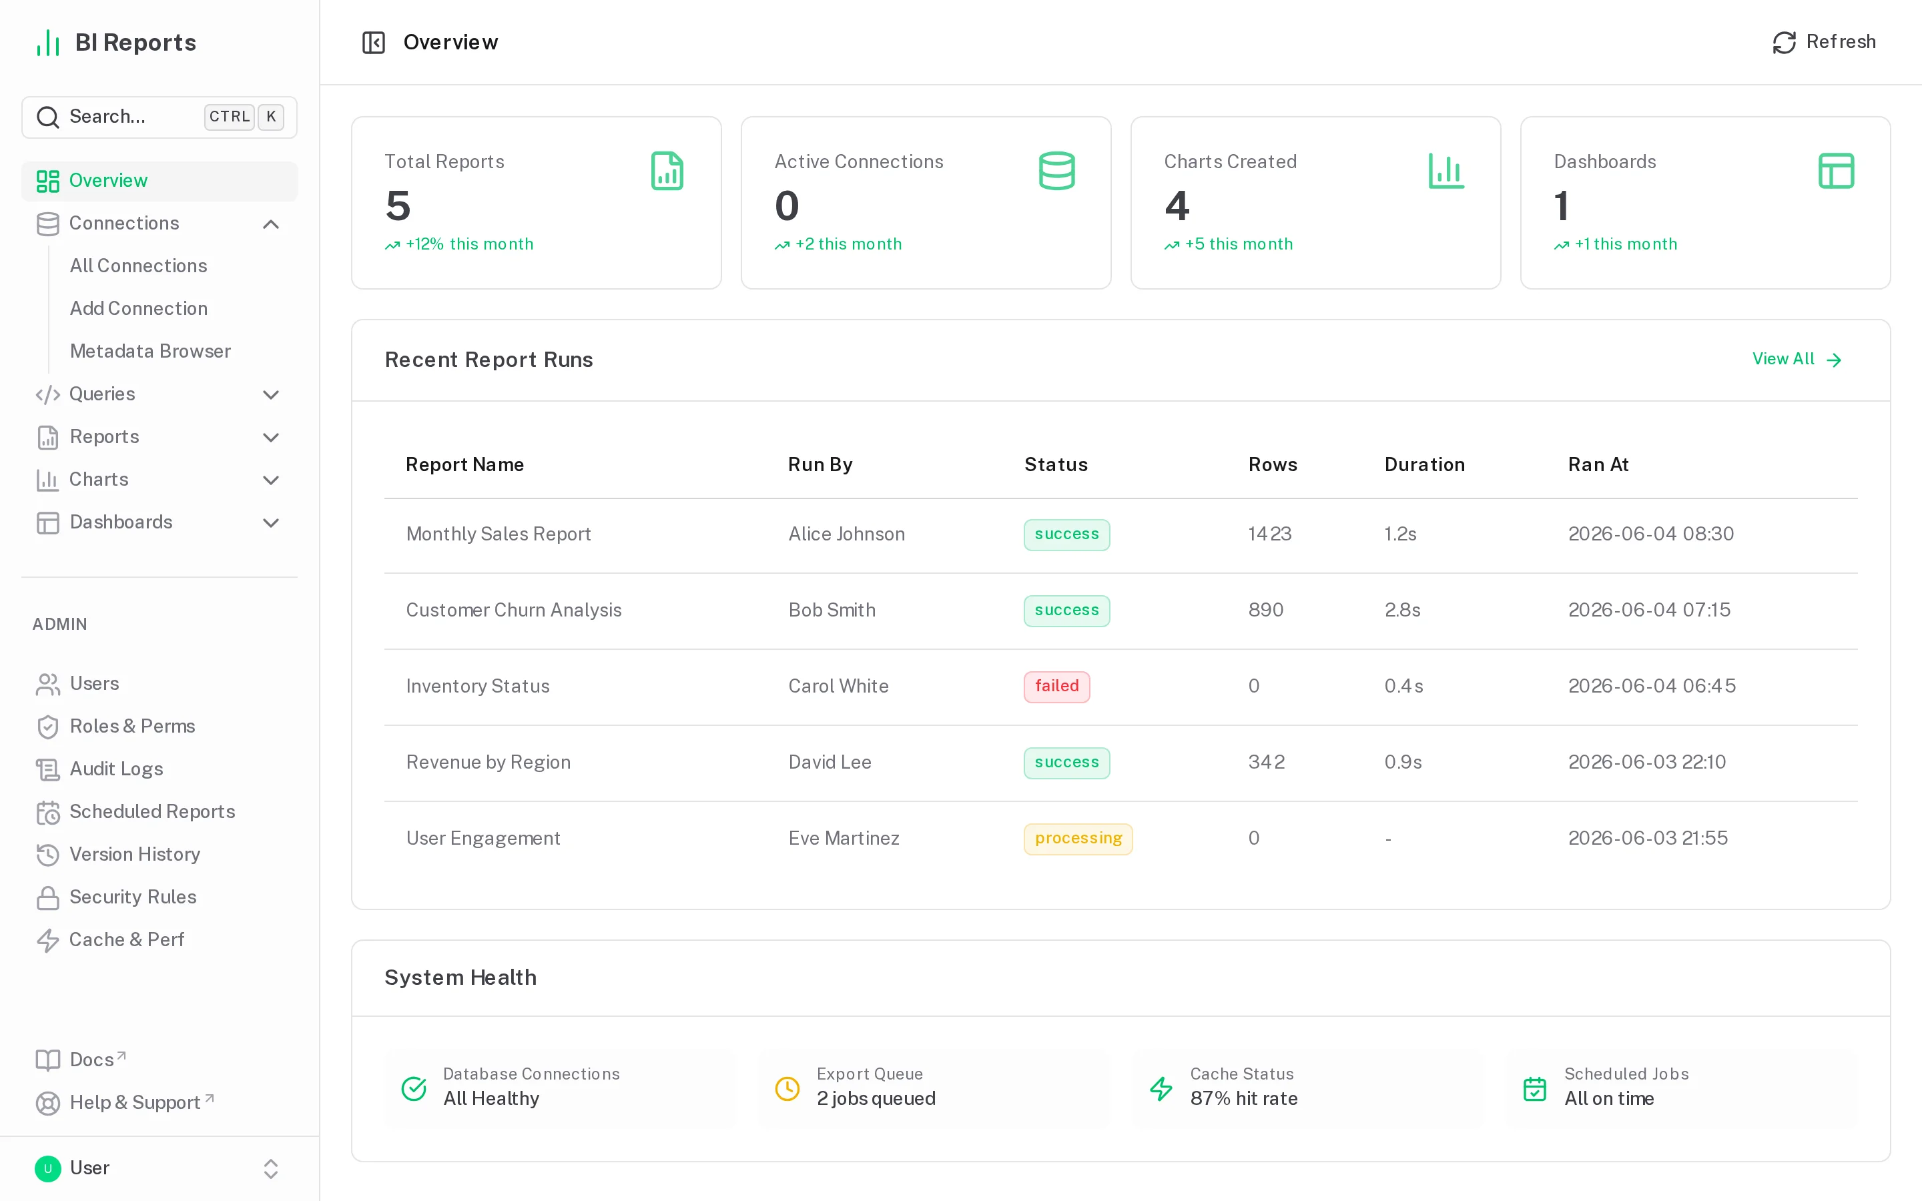Click the Reports file icon in sidebar

[x=47, y=438]
